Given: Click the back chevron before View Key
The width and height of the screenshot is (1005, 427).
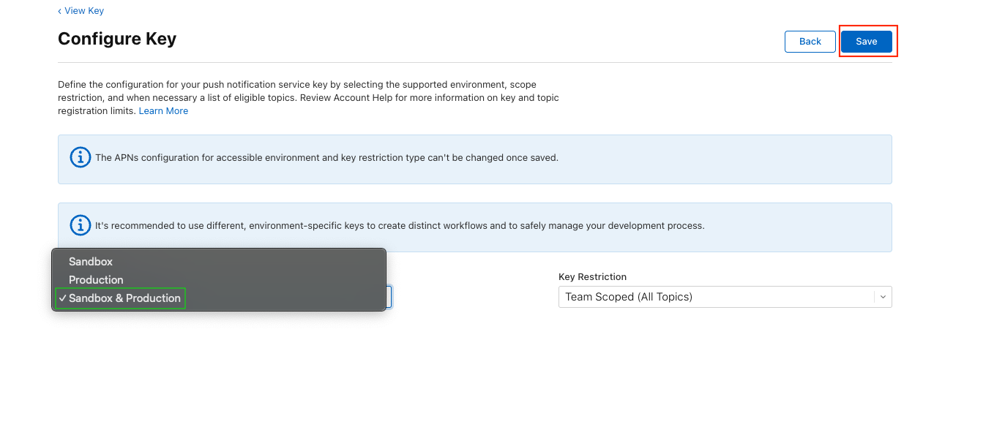Looking at the screenshot, I should (60, 11).
